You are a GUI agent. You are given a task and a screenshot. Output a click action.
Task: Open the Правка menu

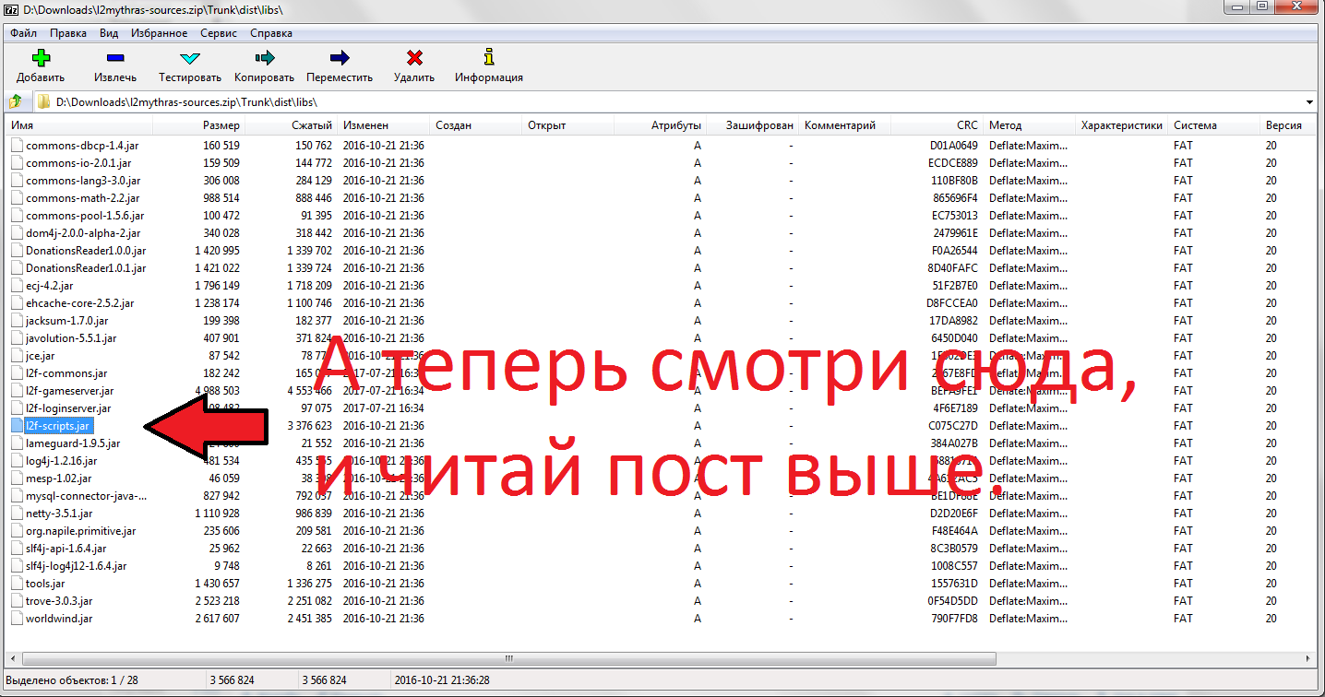(68, 33)
